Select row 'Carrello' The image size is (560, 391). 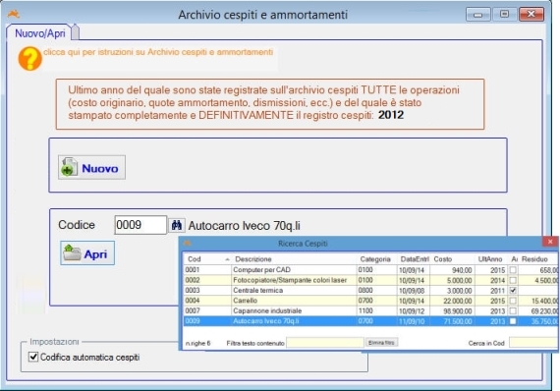[370, 301]
